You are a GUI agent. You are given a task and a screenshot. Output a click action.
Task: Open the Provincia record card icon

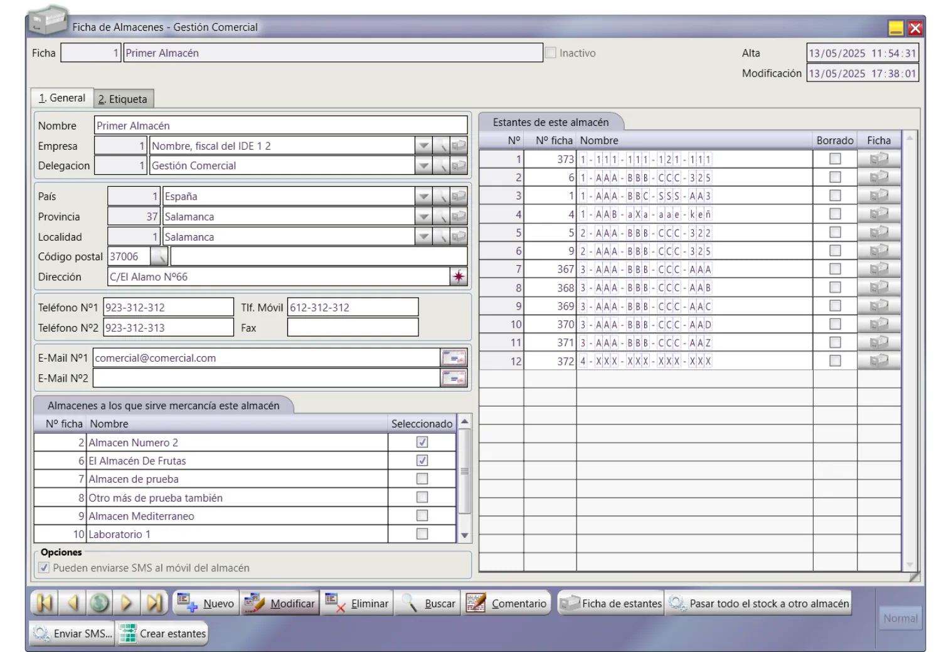(459, 216)
